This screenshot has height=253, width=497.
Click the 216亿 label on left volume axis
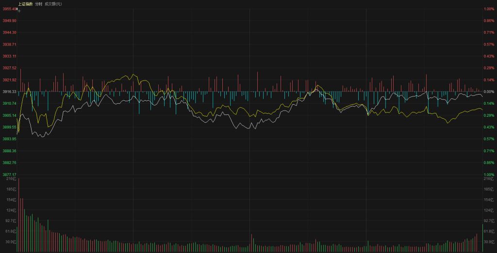point(11,179)
